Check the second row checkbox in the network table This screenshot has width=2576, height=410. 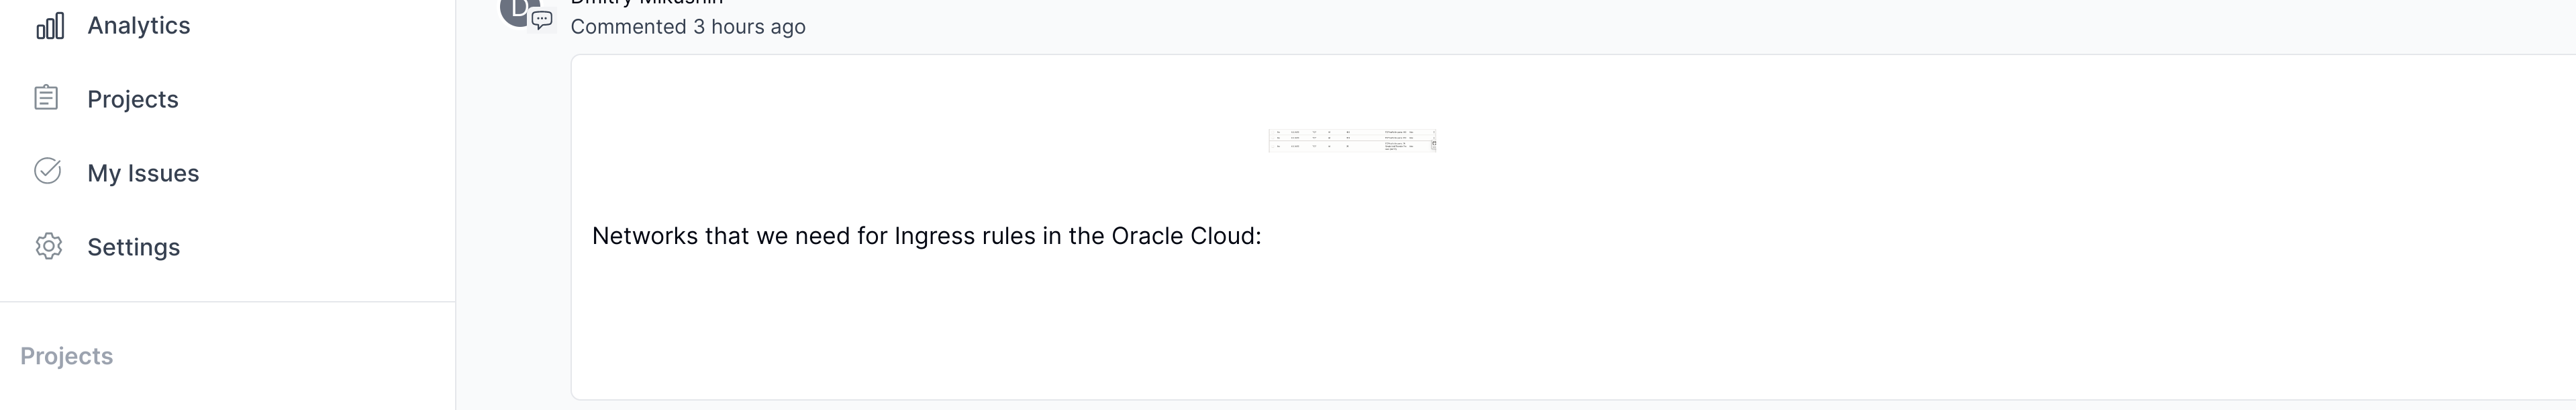[x=1273, y=138]
